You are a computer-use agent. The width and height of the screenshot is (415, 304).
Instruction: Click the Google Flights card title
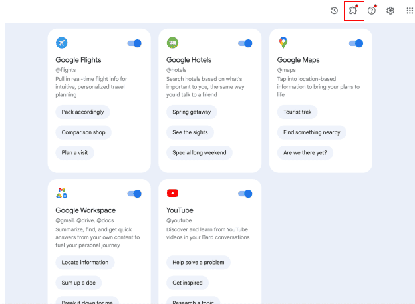[x=78, y=60]
